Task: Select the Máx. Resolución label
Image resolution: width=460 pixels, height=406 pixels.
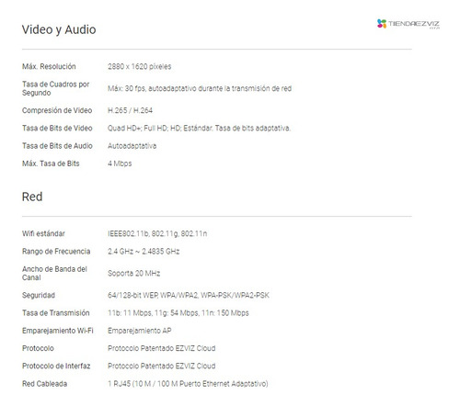Action: 49,66
